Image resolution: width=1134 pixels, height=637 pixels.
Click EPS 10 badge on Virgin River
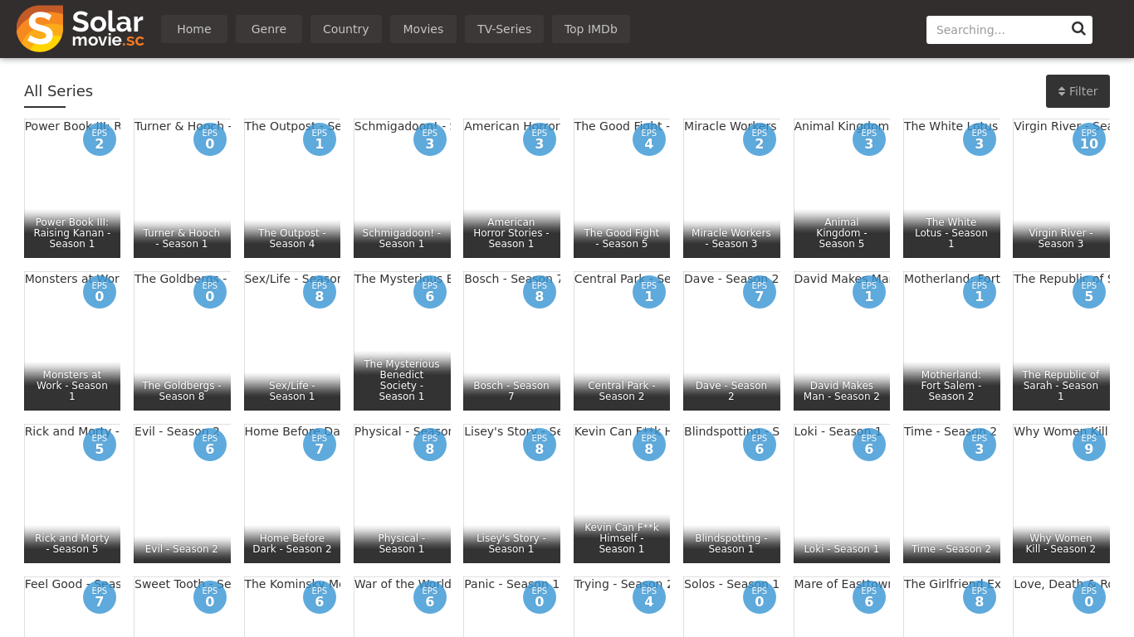(1088, 139)
